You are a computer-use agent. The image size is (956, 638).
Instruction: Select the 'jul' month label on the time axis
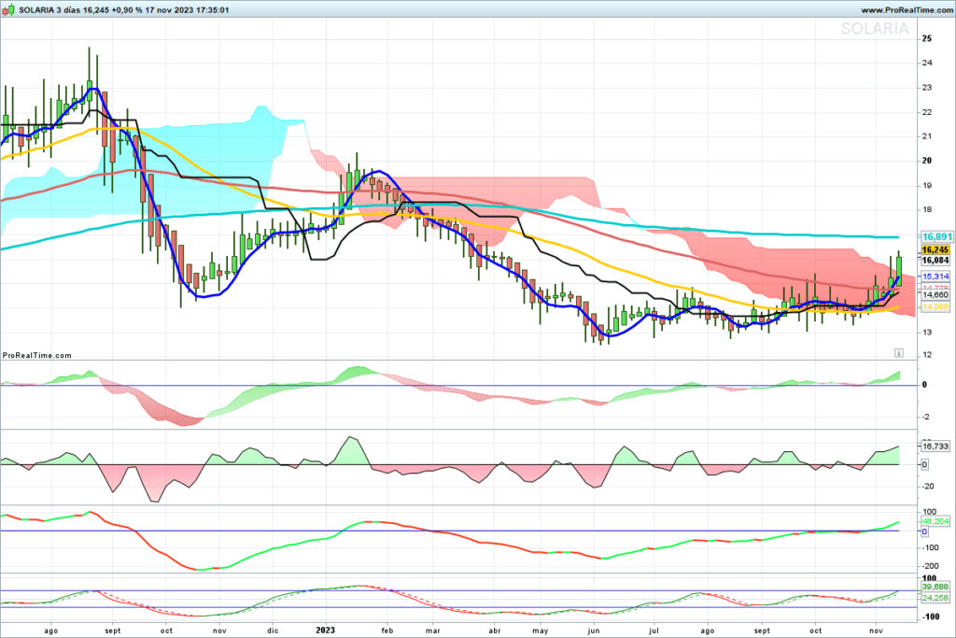coord(654,631)
